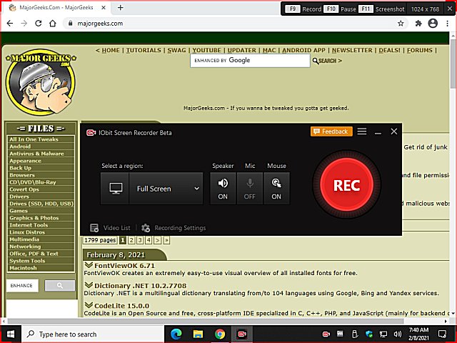
Task: Open the TUTORIALS nav link
Action: click(144, 50)
